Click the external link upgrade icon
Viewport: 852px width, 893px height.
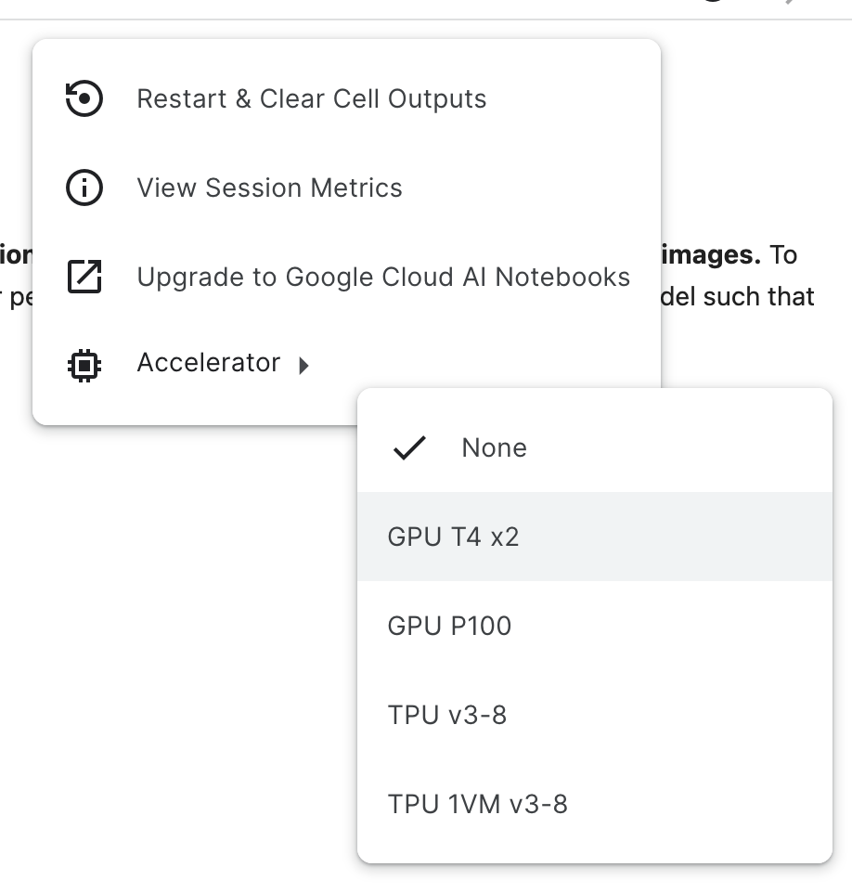tap(84, 277)
